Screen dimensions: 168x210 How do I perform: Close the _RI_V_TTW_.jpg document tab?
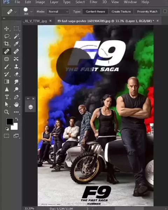[x=50, y=21]
